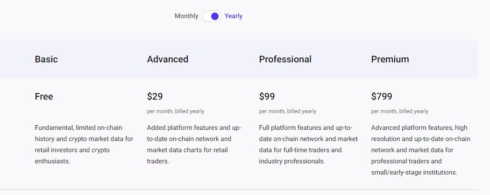Click the $29 price
Viewport: 490px width, 195px height.
(155, 96)
